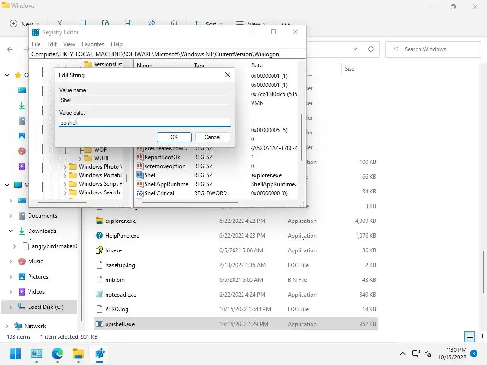Click the Search Windows box
487x365 pixels.
[x=433, y=49]
